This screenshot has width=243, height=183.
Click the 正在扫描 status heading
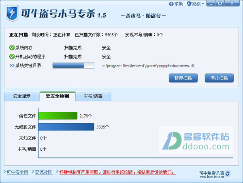coord(19,35)
